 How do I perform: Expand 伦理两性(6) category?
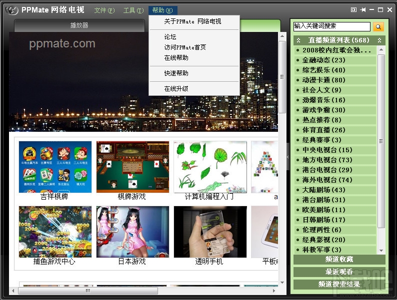click(335, 230)
